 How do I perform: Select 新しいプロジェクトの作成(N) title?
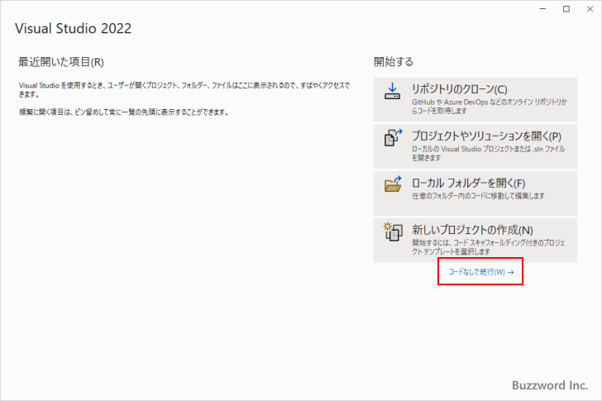click(x=472, y=230)
